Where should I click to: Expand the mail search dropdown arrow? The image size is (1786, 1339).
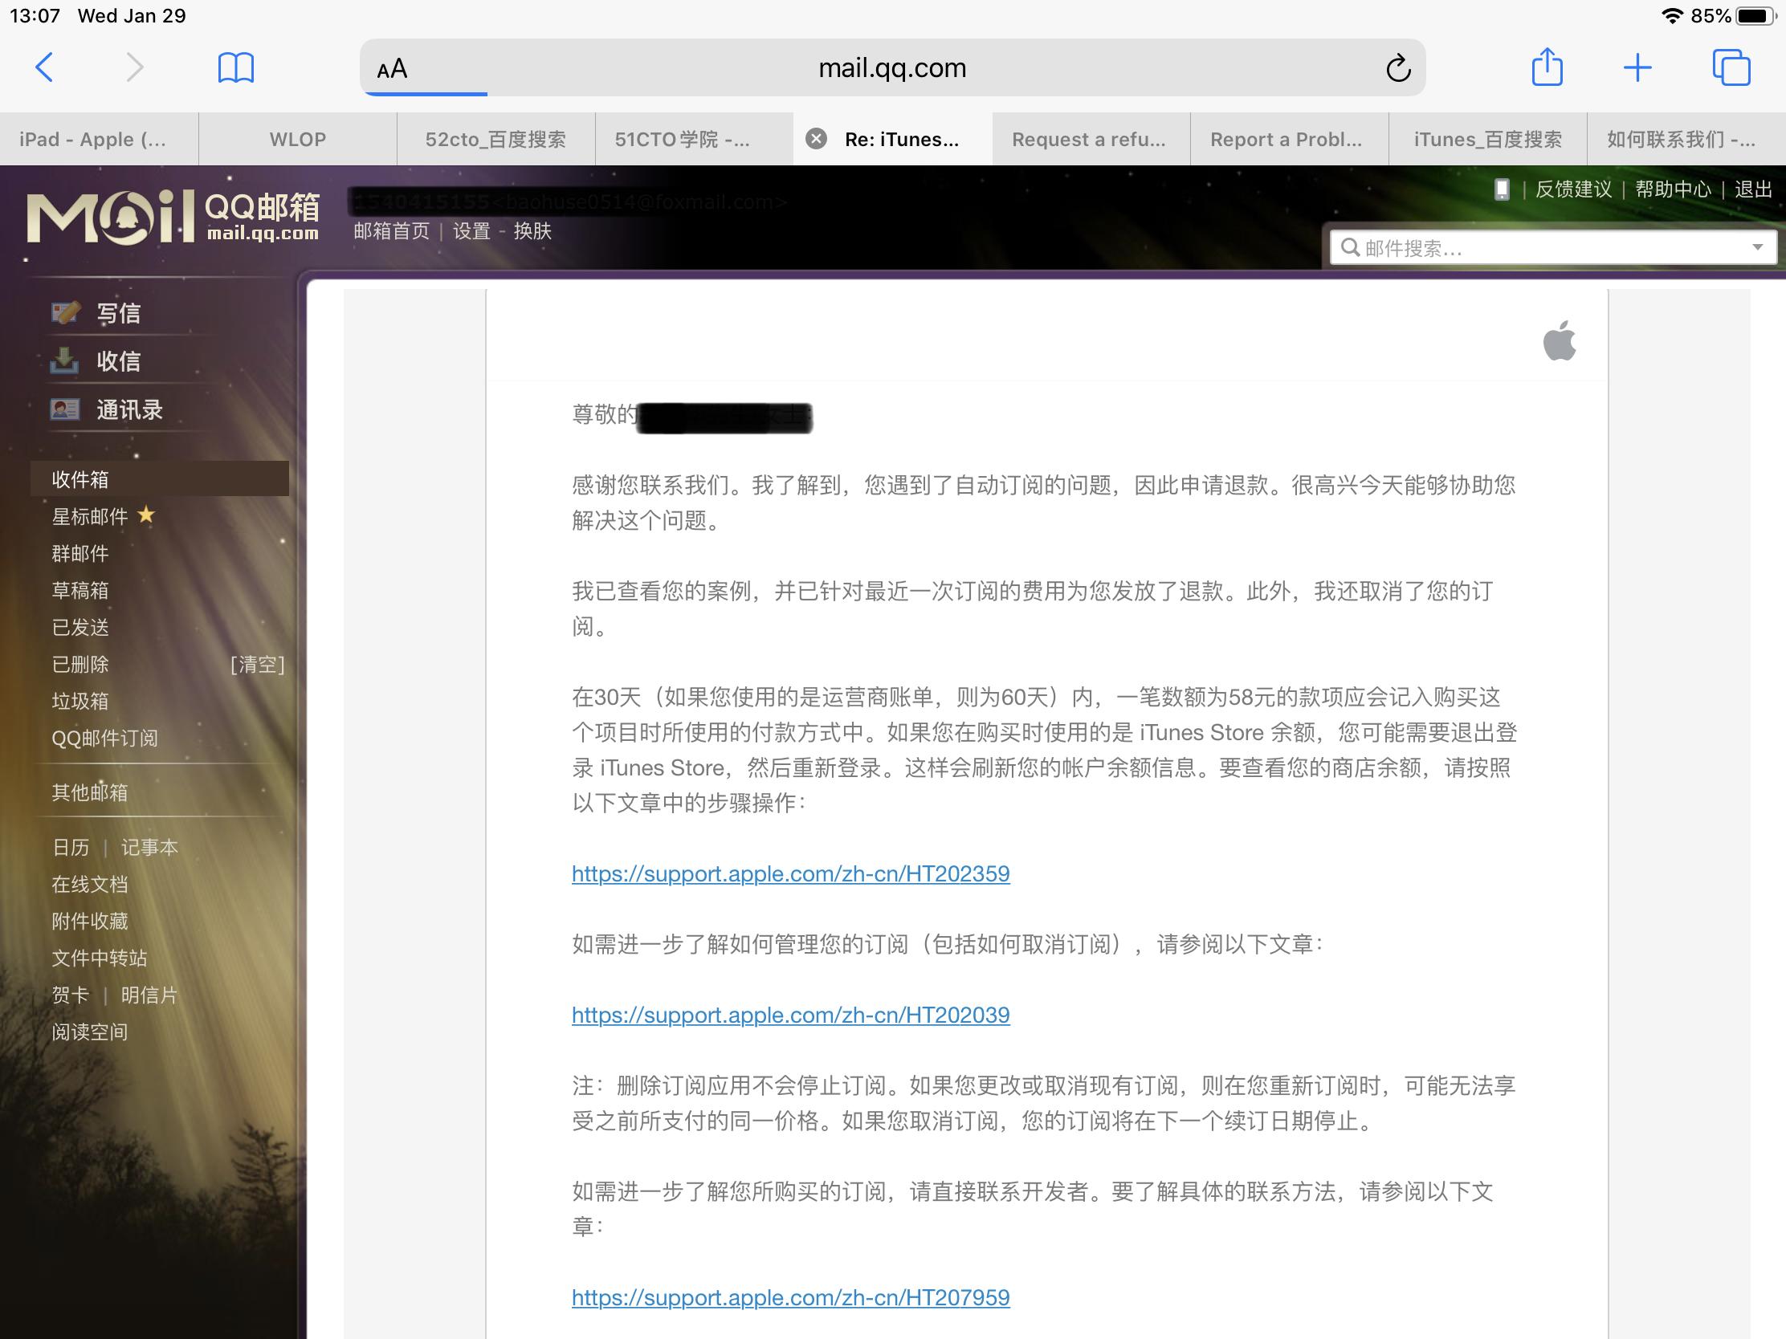click(1759, 249)
